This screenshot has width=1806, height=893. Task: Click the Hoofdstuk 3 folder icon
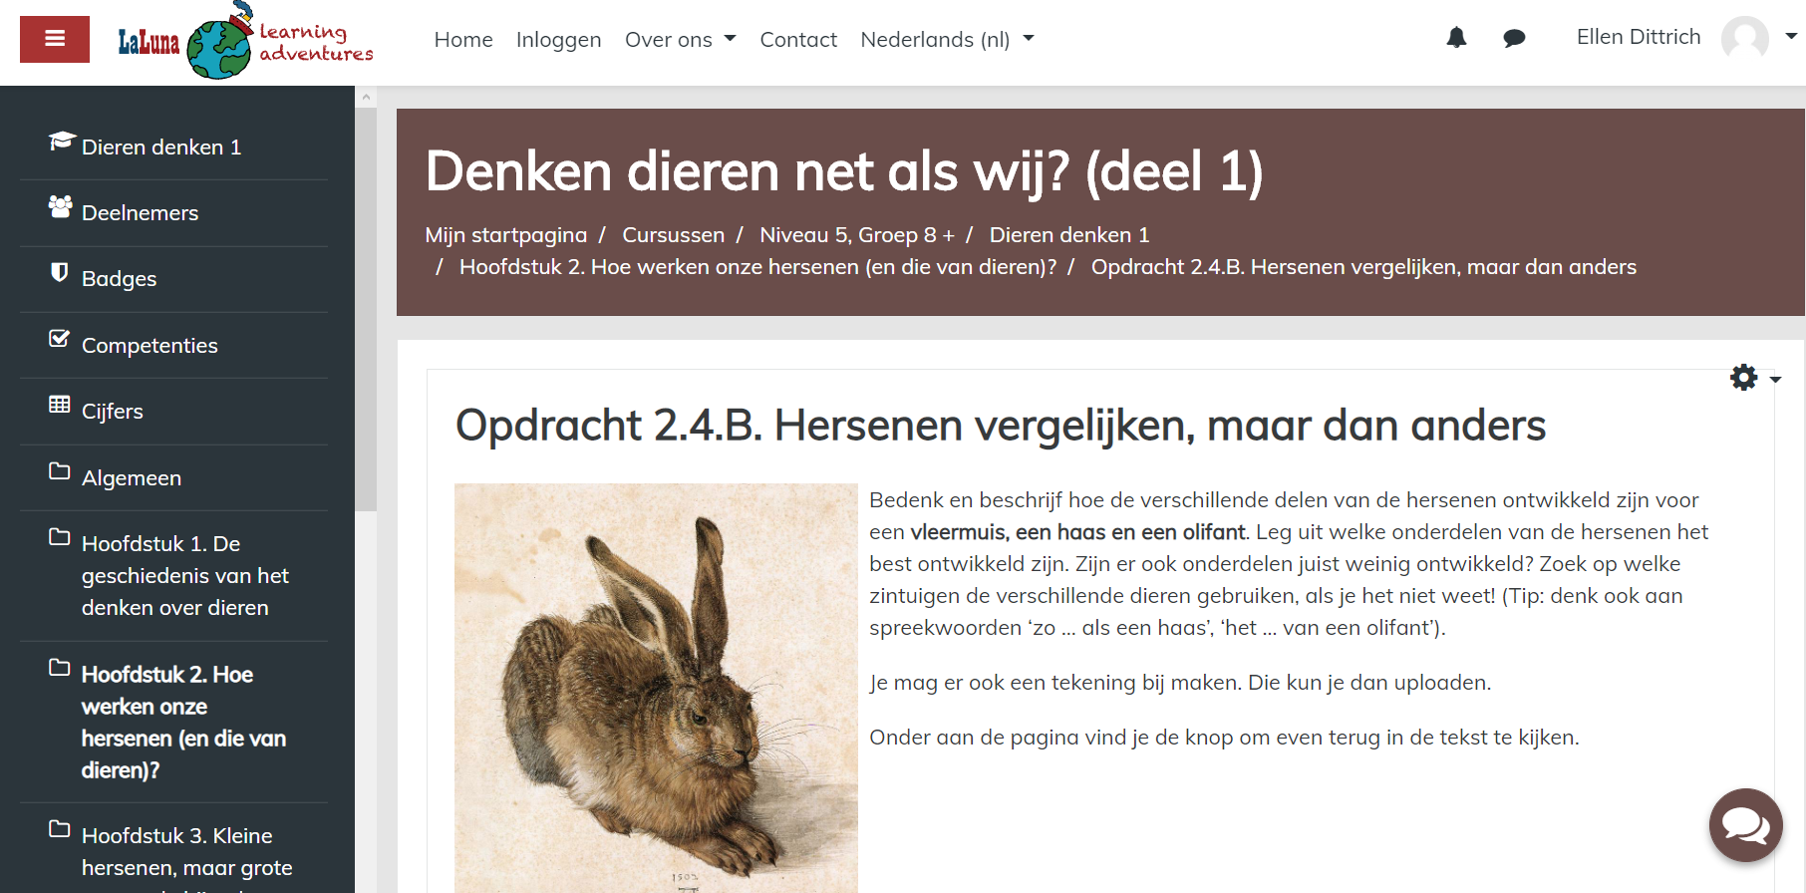[x=60, y=828]
